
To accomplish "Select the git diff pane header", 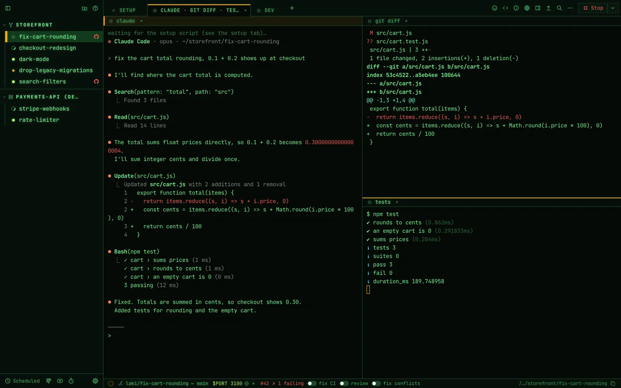I will coord(491,21).
